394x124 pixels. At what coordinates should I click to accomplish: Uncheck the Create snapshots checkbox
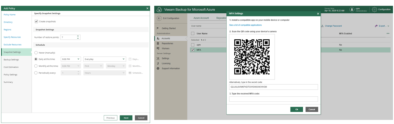tap(36, 22)
